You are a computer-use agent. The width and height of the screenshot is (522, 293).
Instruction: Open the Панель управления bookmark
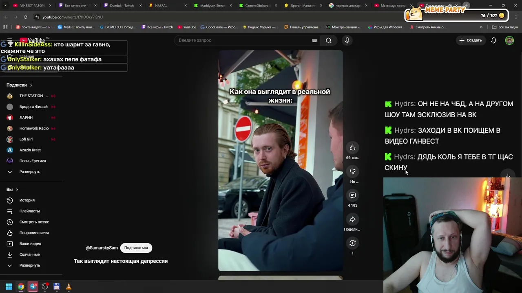tap(302, 27)
